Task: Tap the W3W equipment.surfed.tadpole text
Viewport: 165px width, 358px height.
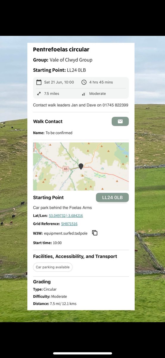Action: click(60, 233)
